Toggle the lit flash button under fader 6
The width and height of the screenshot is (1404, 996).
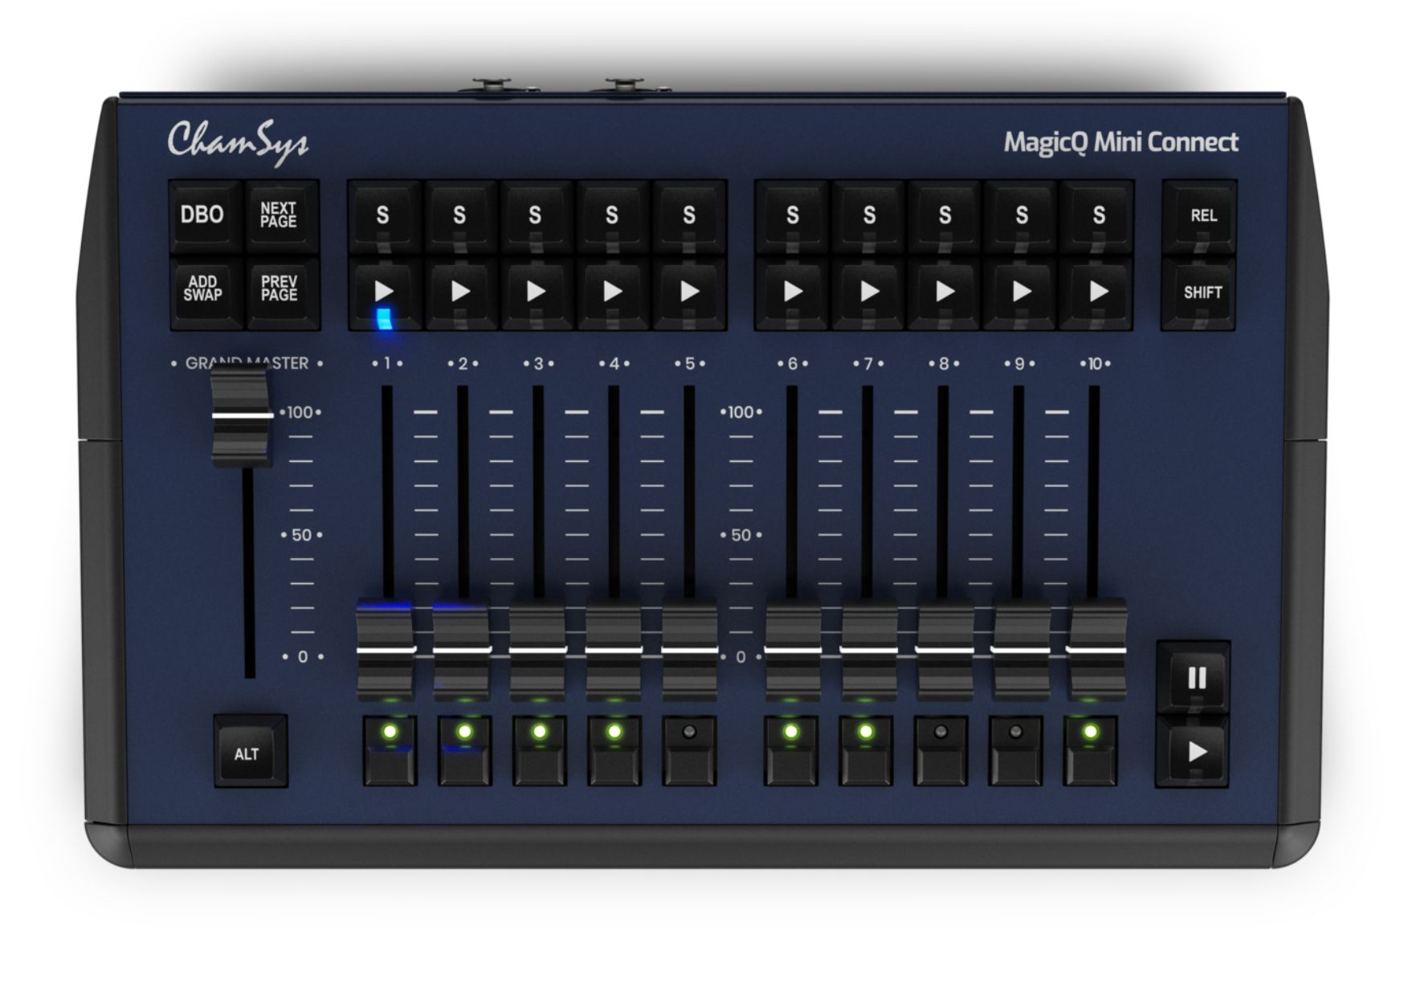[791, 751]
